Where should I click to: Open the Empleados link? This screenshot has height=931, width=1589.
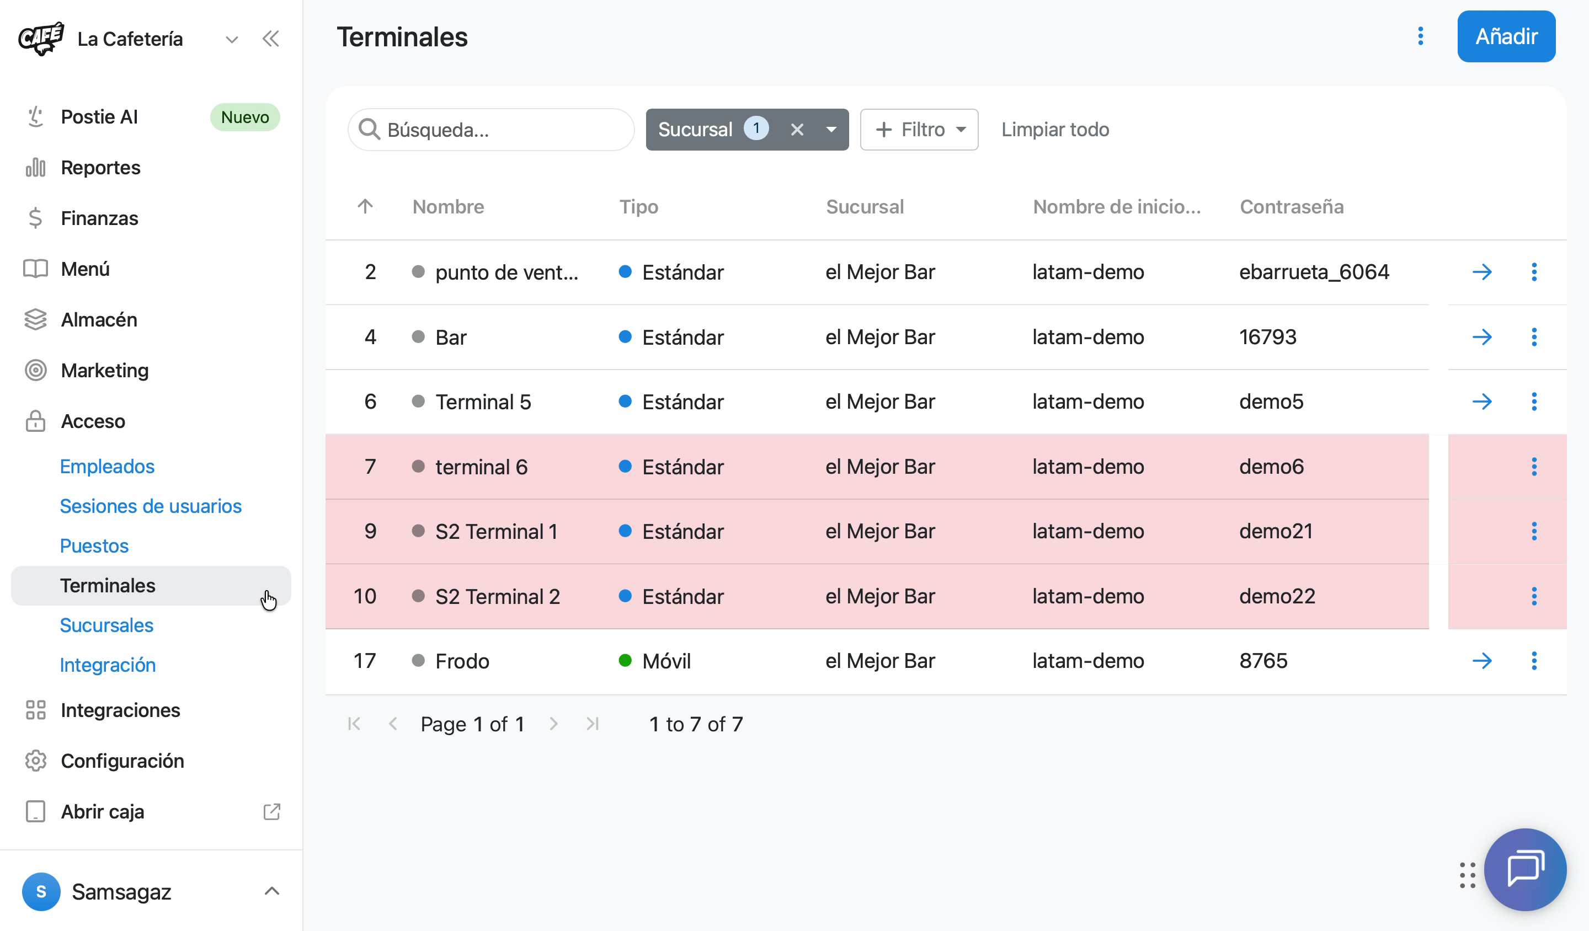coord(107,467)
